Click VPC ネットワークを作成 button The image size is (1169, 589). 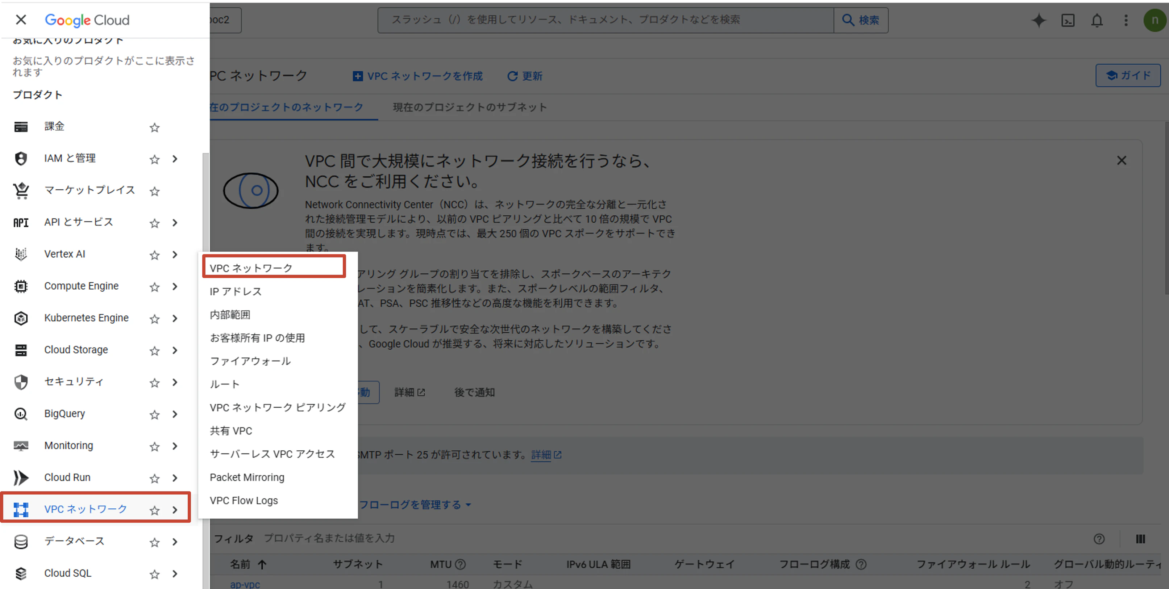coord(417,76)
